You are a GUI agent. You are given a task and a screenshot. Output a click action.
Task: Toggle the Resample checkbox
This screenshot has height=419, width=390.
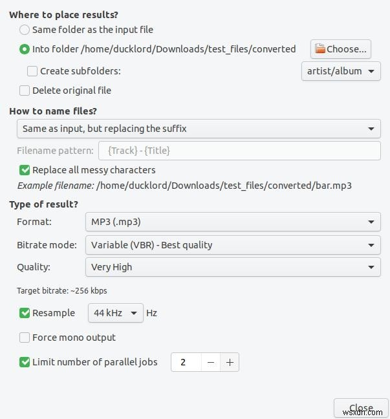[x=25, y=313]
